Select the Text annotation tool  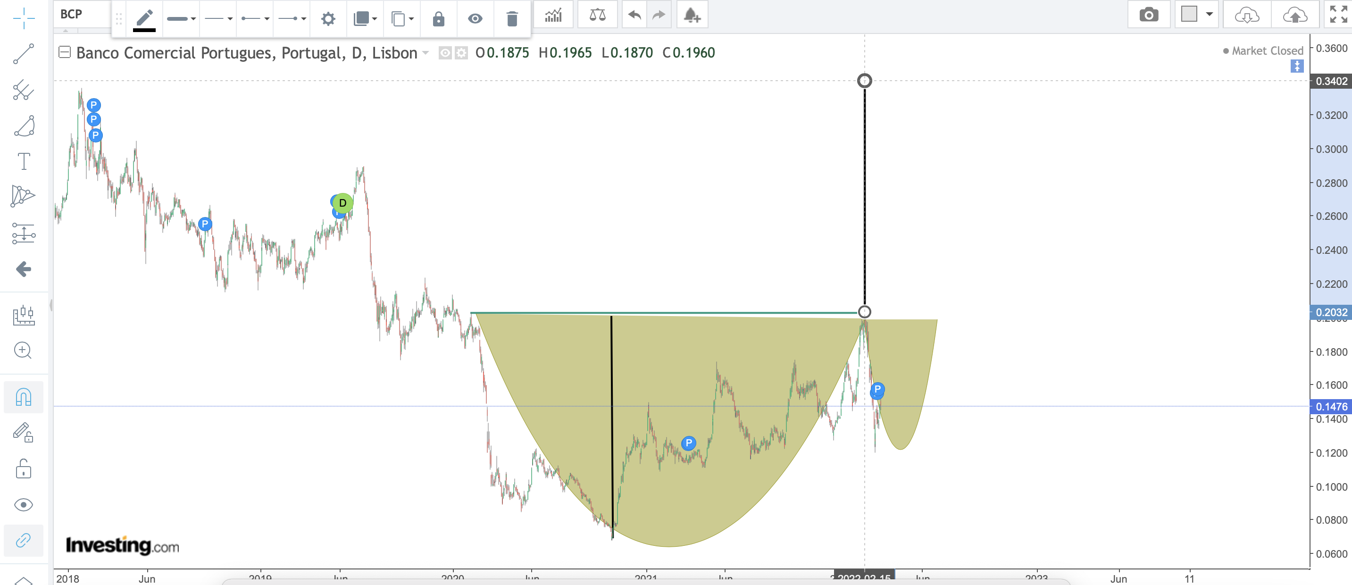point(24,161)
